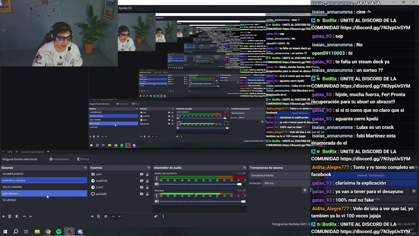This screenshot has width=419, height=236.
Task: Move the source down in Fuentes toolbar
Action: (x=119, y=216)
